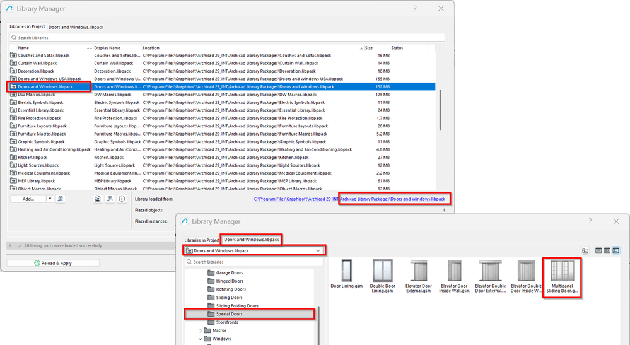Select the Doors and Windows.libpack row

pyautogui.click(x=223, y=87)
